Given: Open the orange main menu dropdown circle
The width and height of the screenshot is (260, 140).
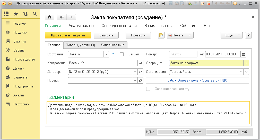Looking at the screenshot, I should [10, 3].
